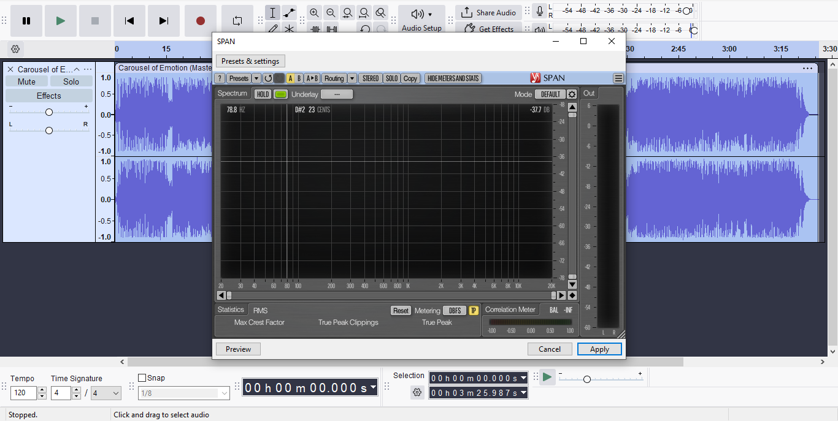Open the Presets & settings menu
The width and height of the screenshot is (838, 421).
coord(250,61)
